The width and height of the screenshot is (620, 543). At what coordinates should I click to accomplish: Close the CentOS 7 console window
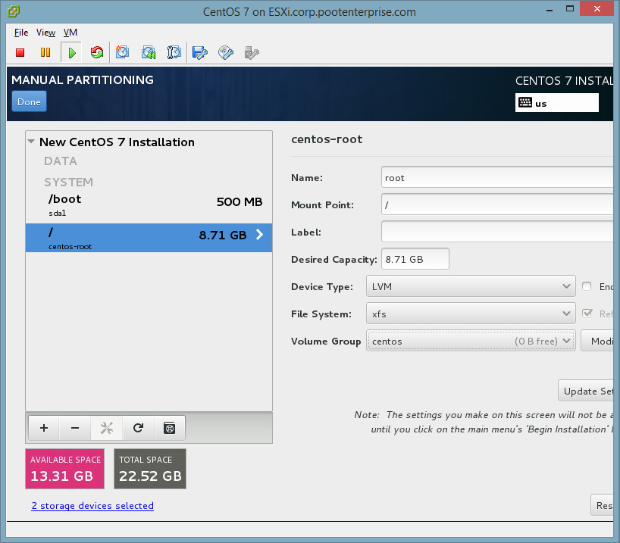tap(597, 8)
